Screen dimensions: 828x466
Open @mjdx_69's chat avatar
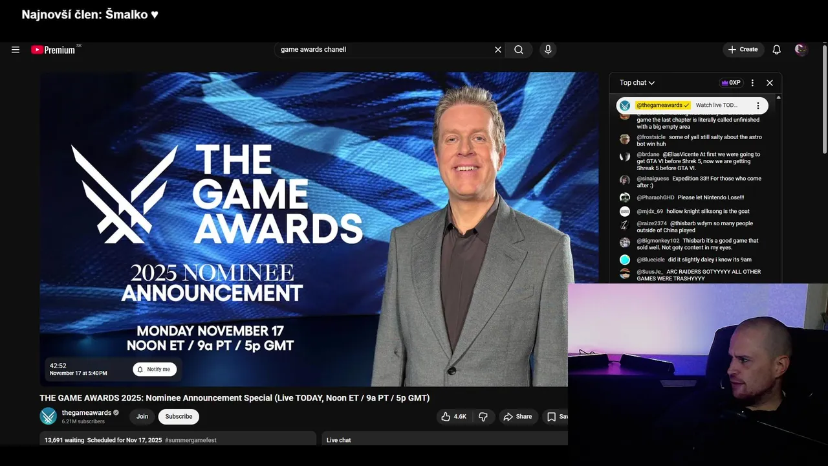pyautogui.click(x=625, y=212)
